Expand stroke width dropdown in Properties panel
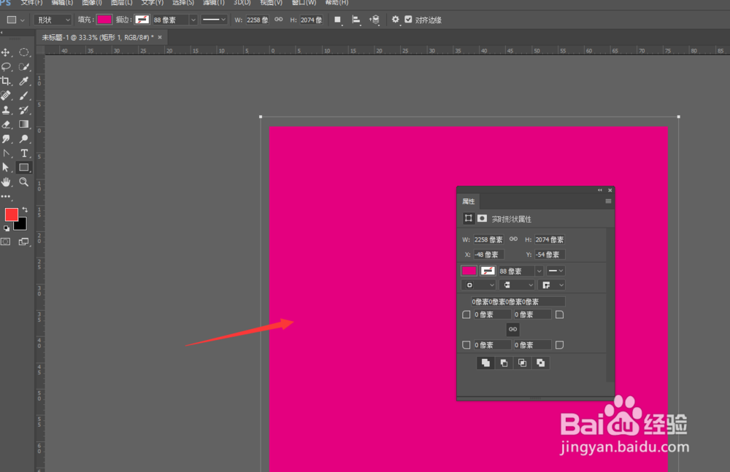 point(539,271)
